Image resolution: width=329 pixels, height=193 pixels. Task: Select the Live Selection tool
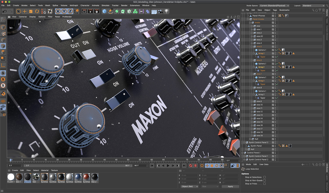(18, 11)
